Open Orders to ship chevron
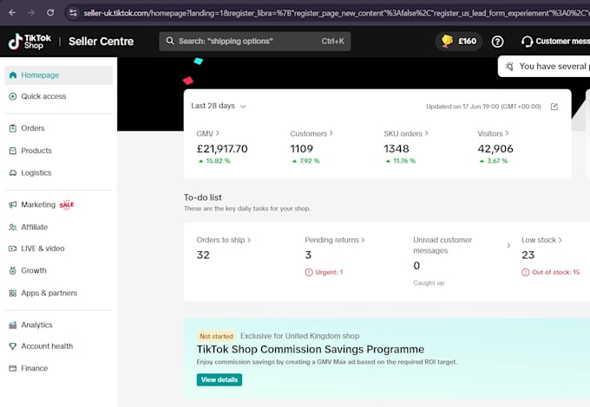Image resolution: width=590 pixels, height=407 pixels. (x=249, y=240)
